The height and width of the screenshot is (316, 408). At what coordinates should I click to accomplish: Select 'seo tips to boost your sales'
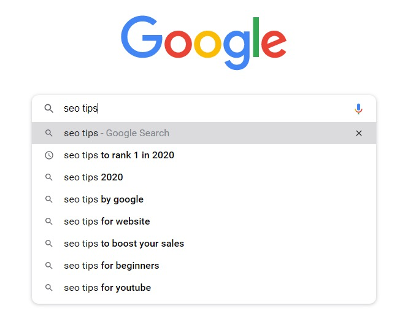[x=204, y=244]
